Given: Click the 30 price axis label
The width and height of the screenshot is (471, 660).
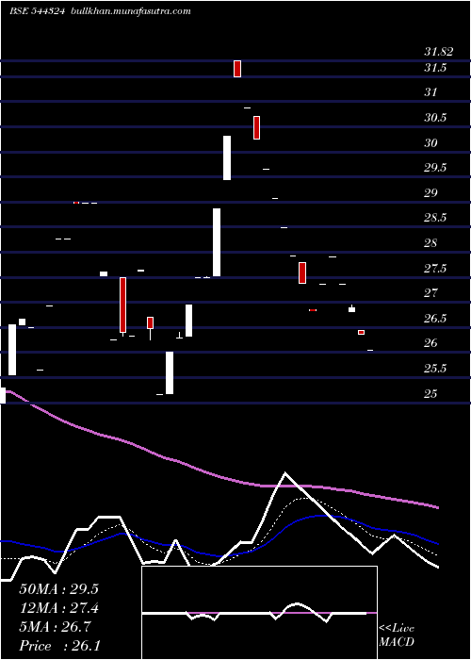Looking at the screenshot, I should tap(430, 143).
